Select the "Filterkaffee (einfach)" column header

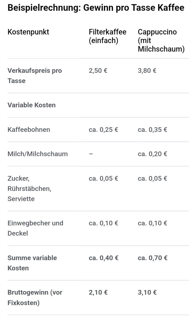click(x=107, y=36)
